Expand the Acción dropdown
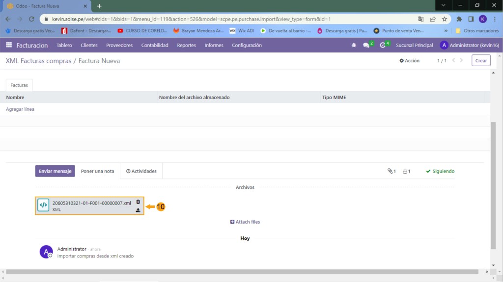Screen dimensions: 503x282 click(410, 61)
